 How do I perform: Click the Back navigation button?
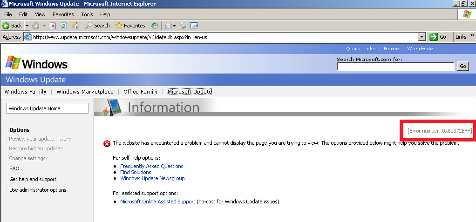click(x=12, y=26)
